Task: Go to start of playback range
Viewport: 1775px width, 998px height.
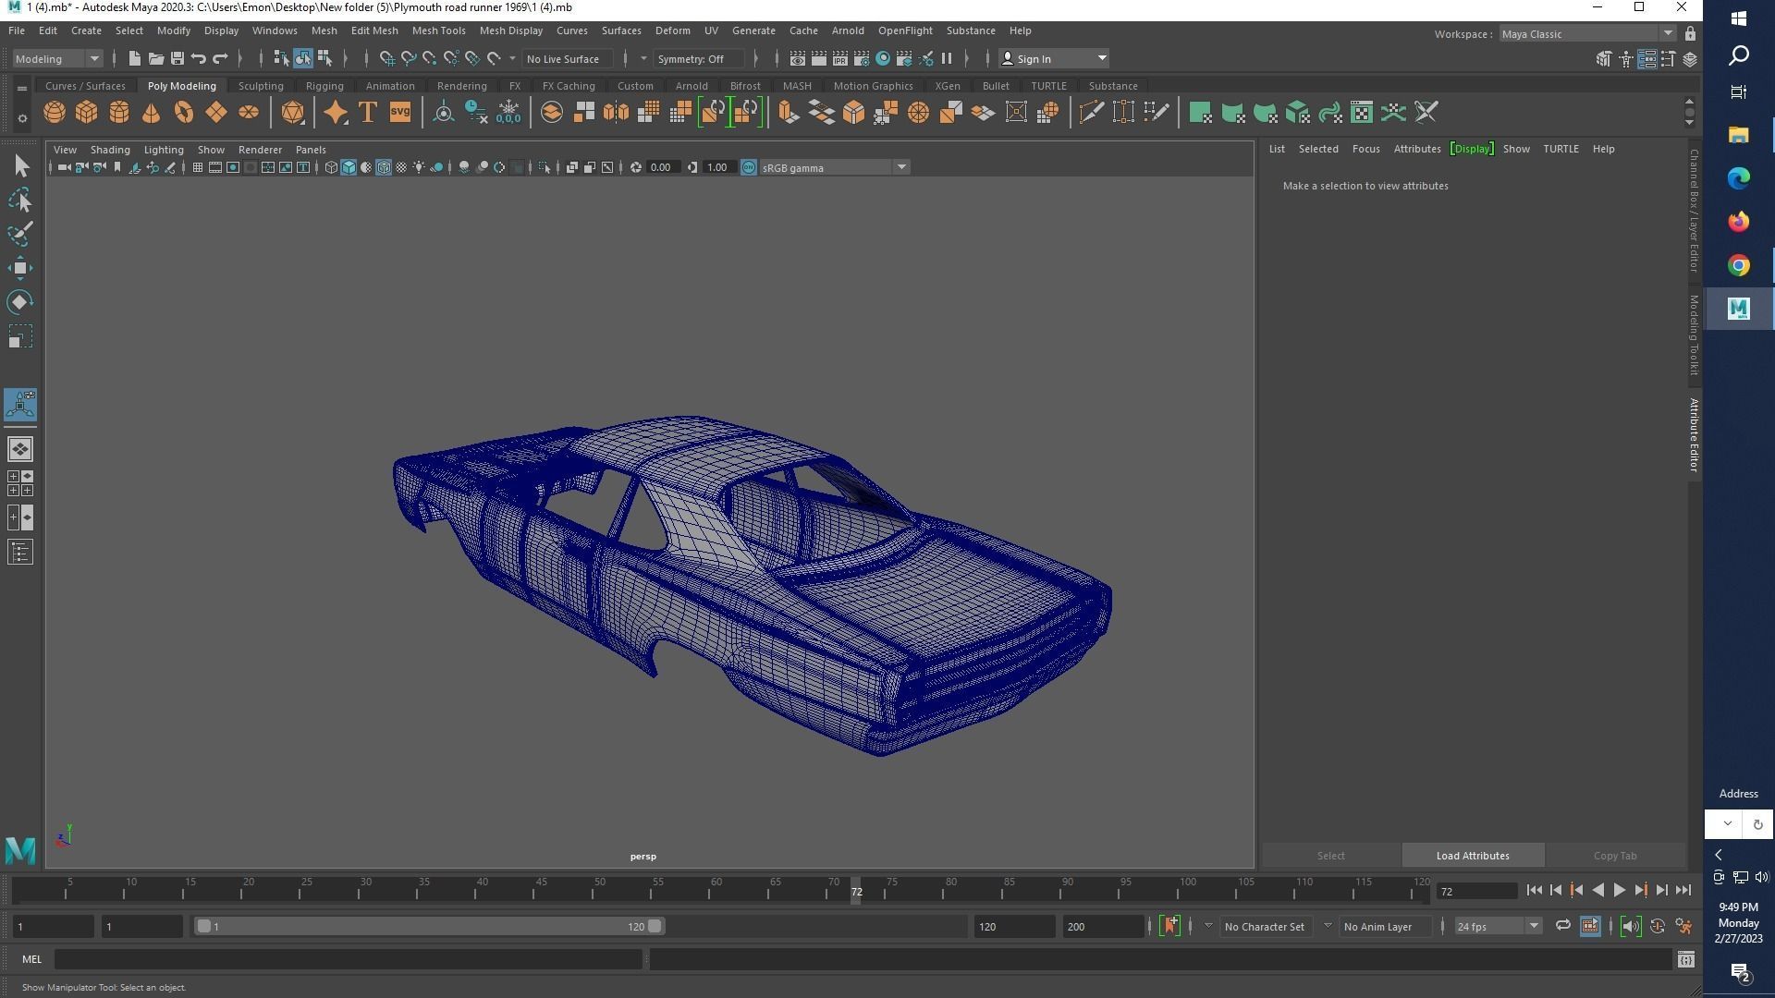Action: [1535, 890]
